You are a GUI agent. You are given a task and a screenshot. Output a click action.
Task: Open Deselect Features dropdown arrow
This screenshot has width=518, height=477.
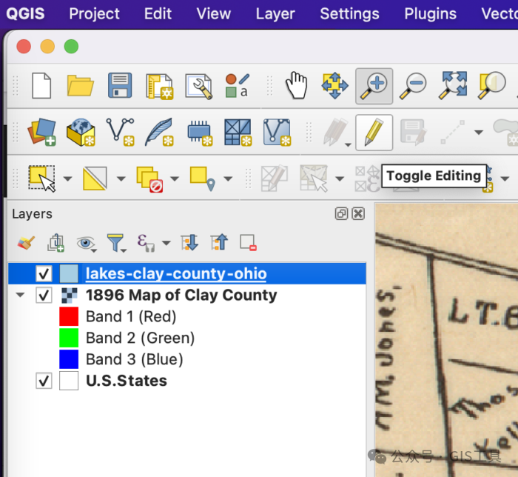coord(175,179)
